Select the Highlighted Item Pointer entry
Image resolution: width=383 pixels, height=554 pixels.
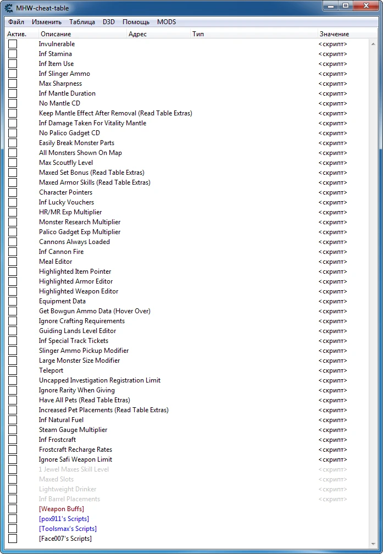(75, 272)
